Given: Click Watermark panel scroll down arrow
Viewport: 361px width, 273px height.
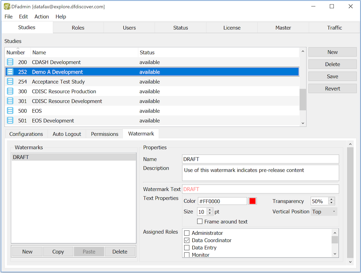Looking at the screenshot, I should point(350,262).
